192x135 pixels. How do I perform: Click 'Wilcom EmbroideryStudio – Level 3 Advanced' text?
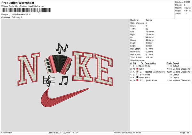[x=23, y=6]
